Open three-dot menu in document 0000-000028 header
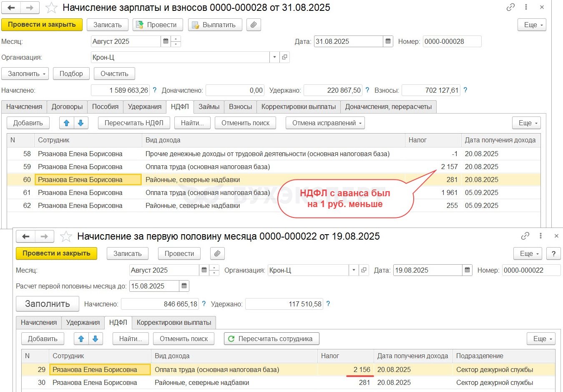This screenshot has height=392, width=563. 526,7
